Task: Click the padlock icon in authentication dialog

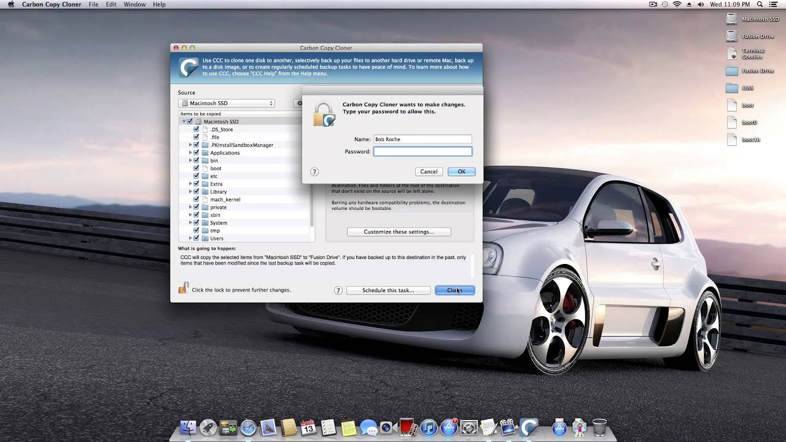Action: (324, 115)
